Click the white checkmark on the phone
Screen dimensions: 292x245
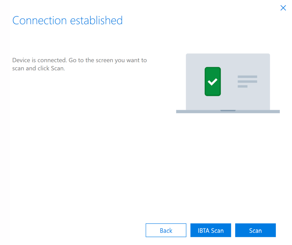pyautogui.click(x=212, y=82)
